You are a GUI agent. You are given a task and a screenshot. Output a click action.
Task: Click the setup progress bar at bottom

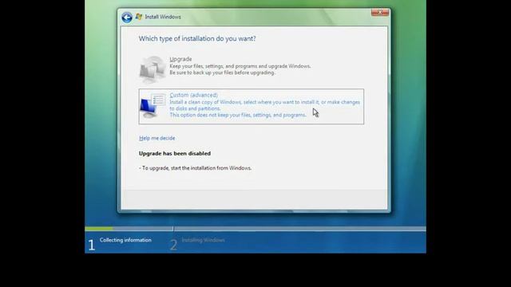(x=255, y=229)
